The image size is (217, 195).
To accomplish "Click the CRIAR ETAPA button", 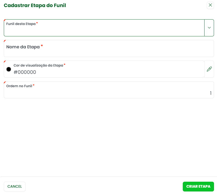I will (x=198, y=187).
